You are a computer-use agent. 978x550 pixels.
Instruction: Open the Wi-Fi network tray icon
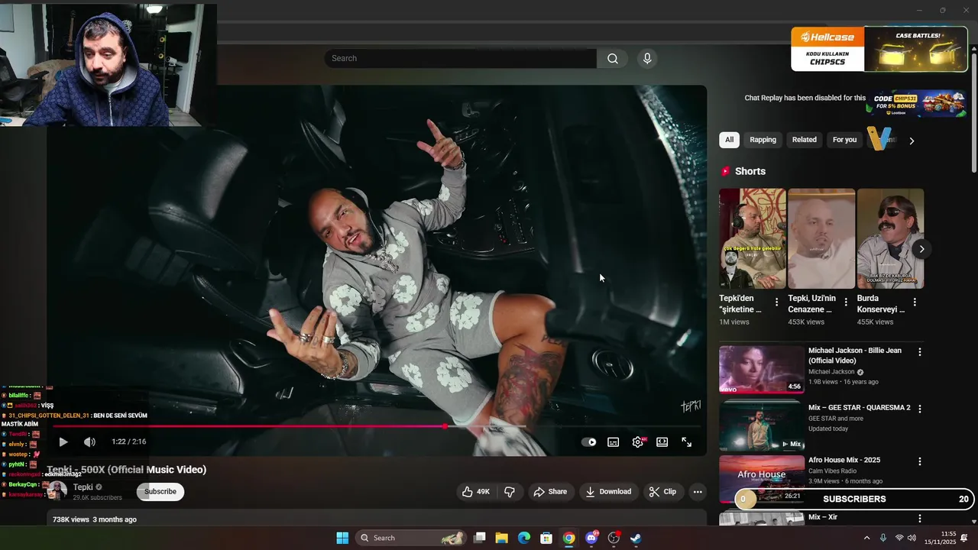899,538
